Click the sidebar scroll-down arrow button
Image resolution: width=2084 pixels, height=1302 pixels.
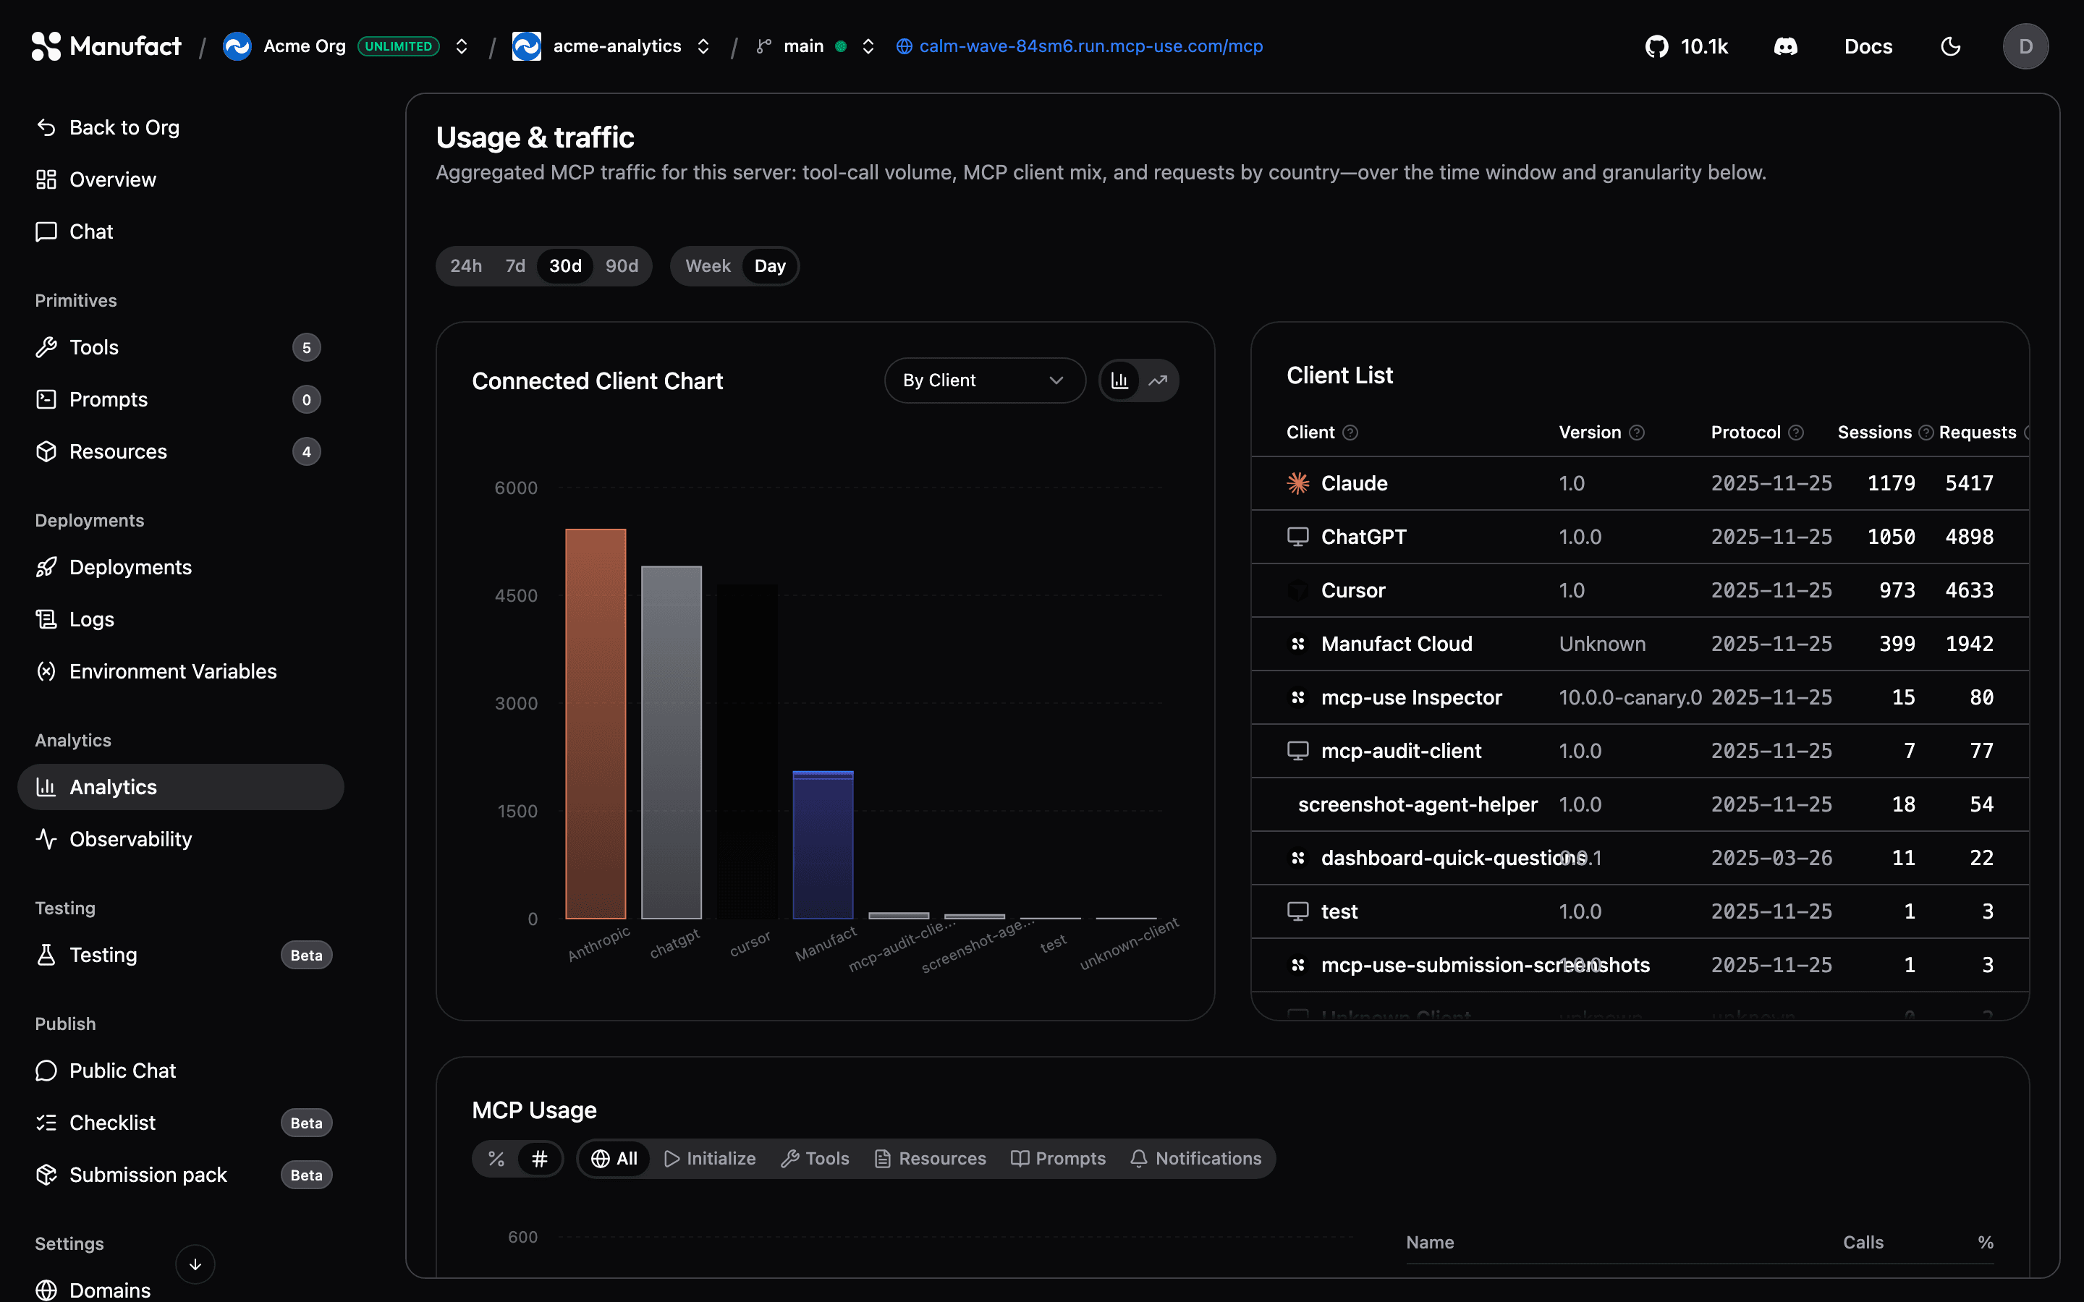(x=195, y=1264)
